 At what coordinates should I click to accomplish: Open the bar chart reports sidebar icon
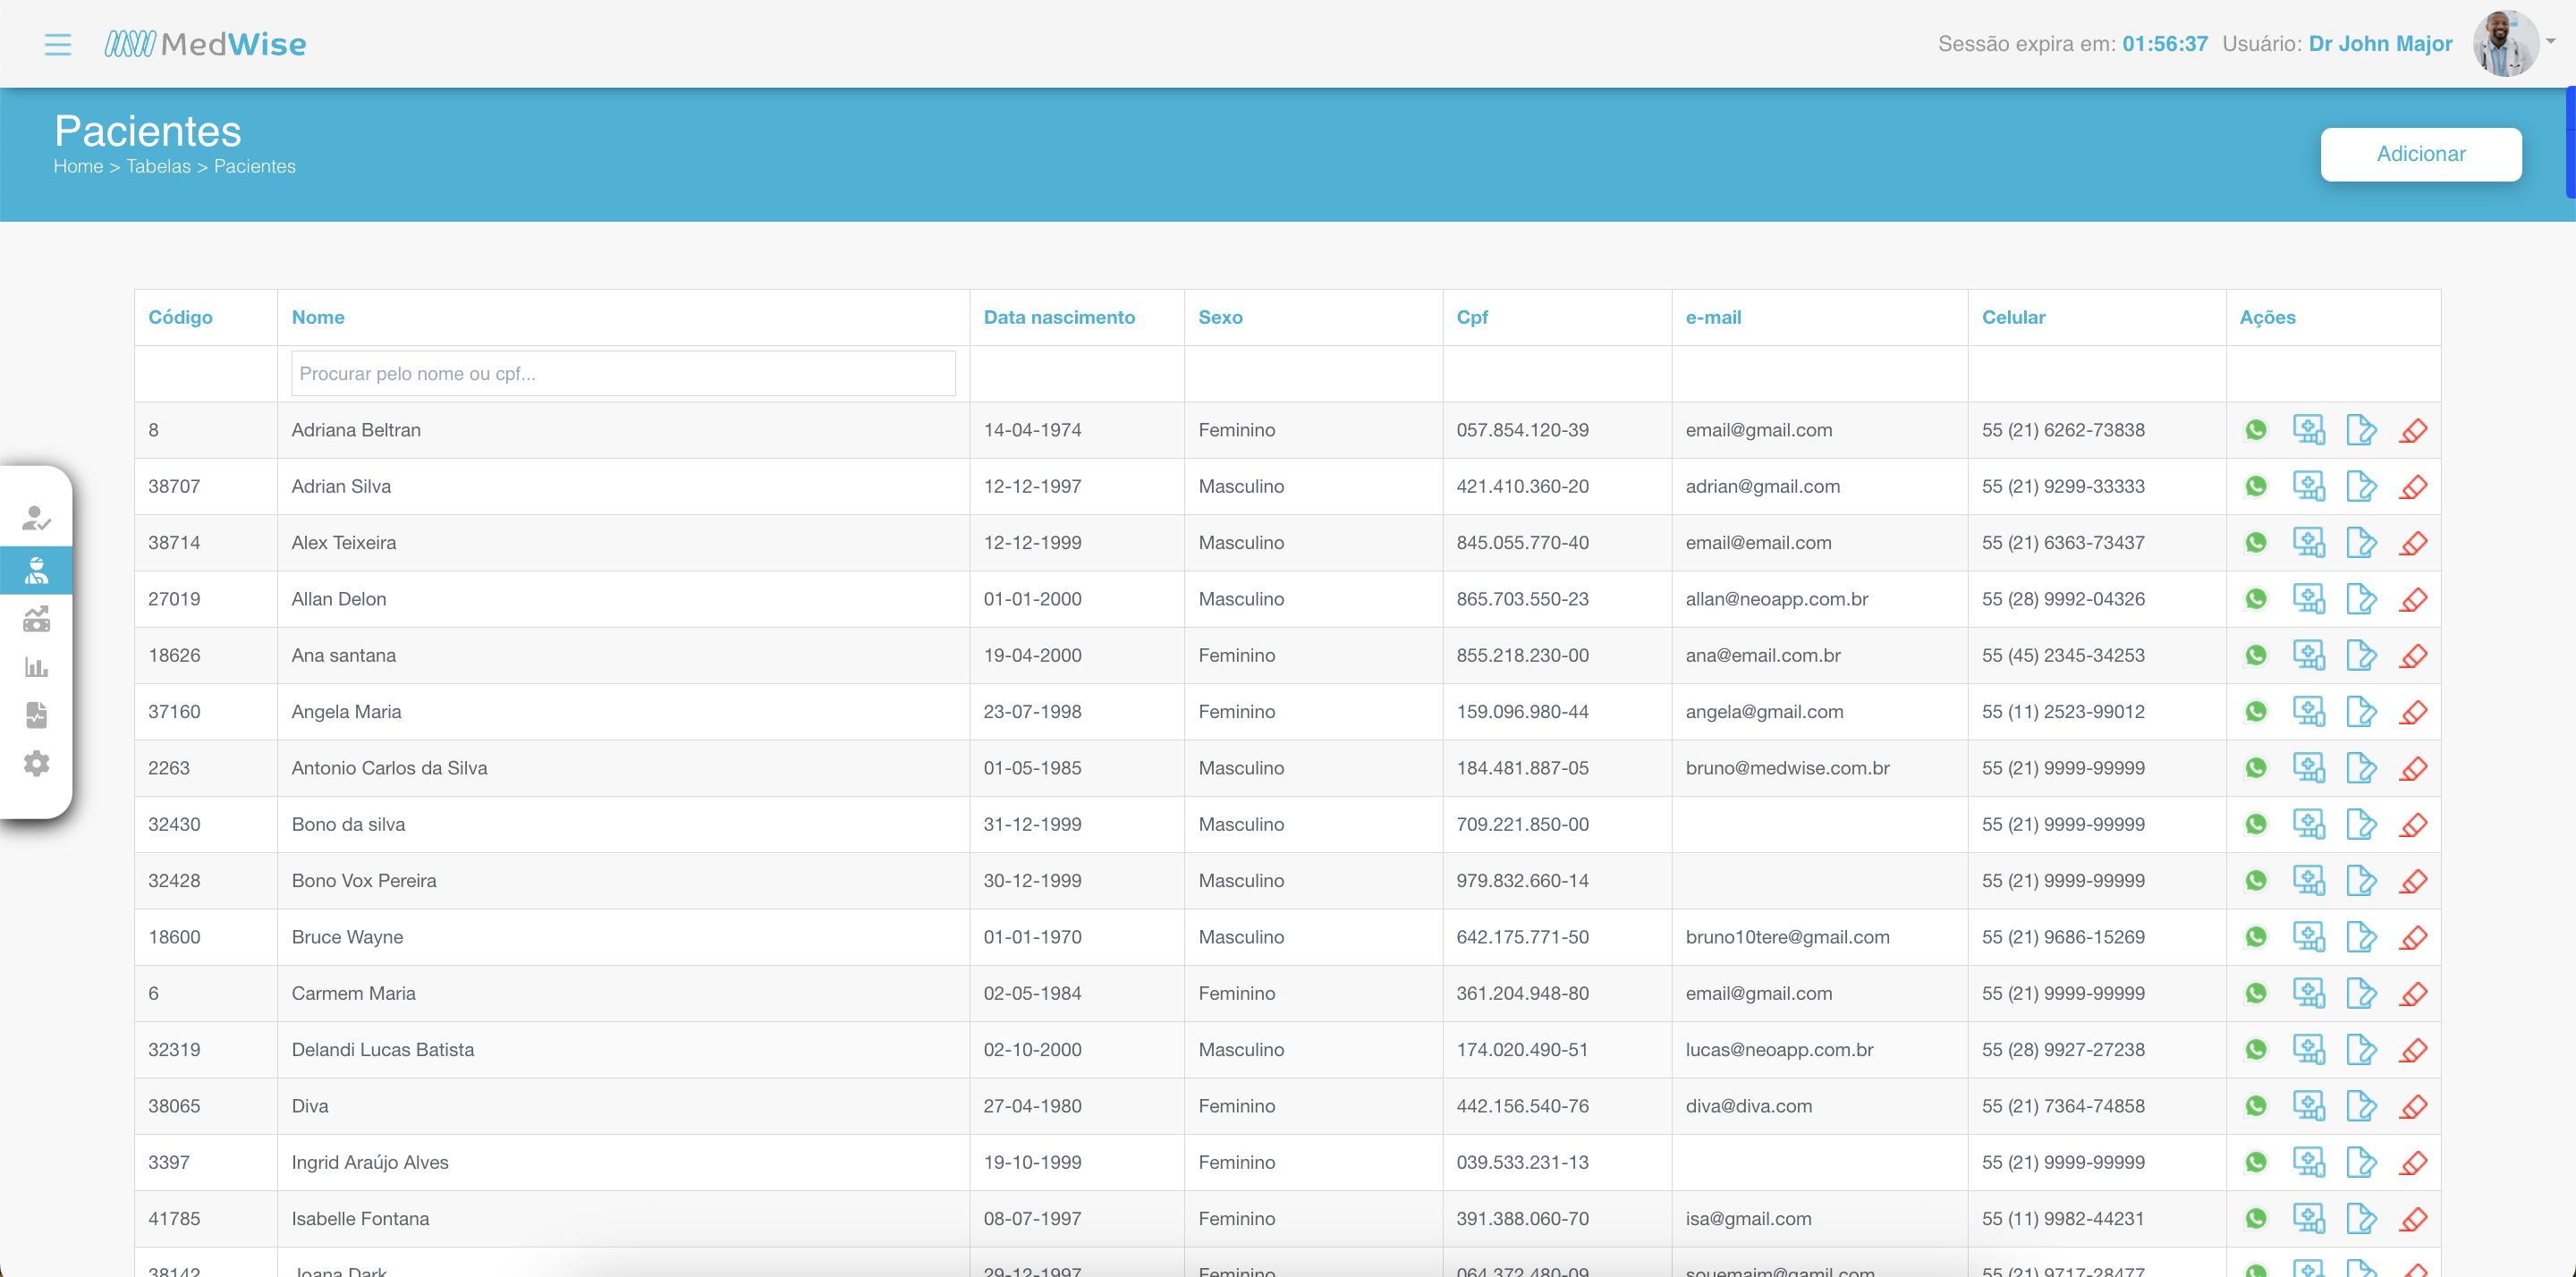pyautogui.click(x=36, y=667)
